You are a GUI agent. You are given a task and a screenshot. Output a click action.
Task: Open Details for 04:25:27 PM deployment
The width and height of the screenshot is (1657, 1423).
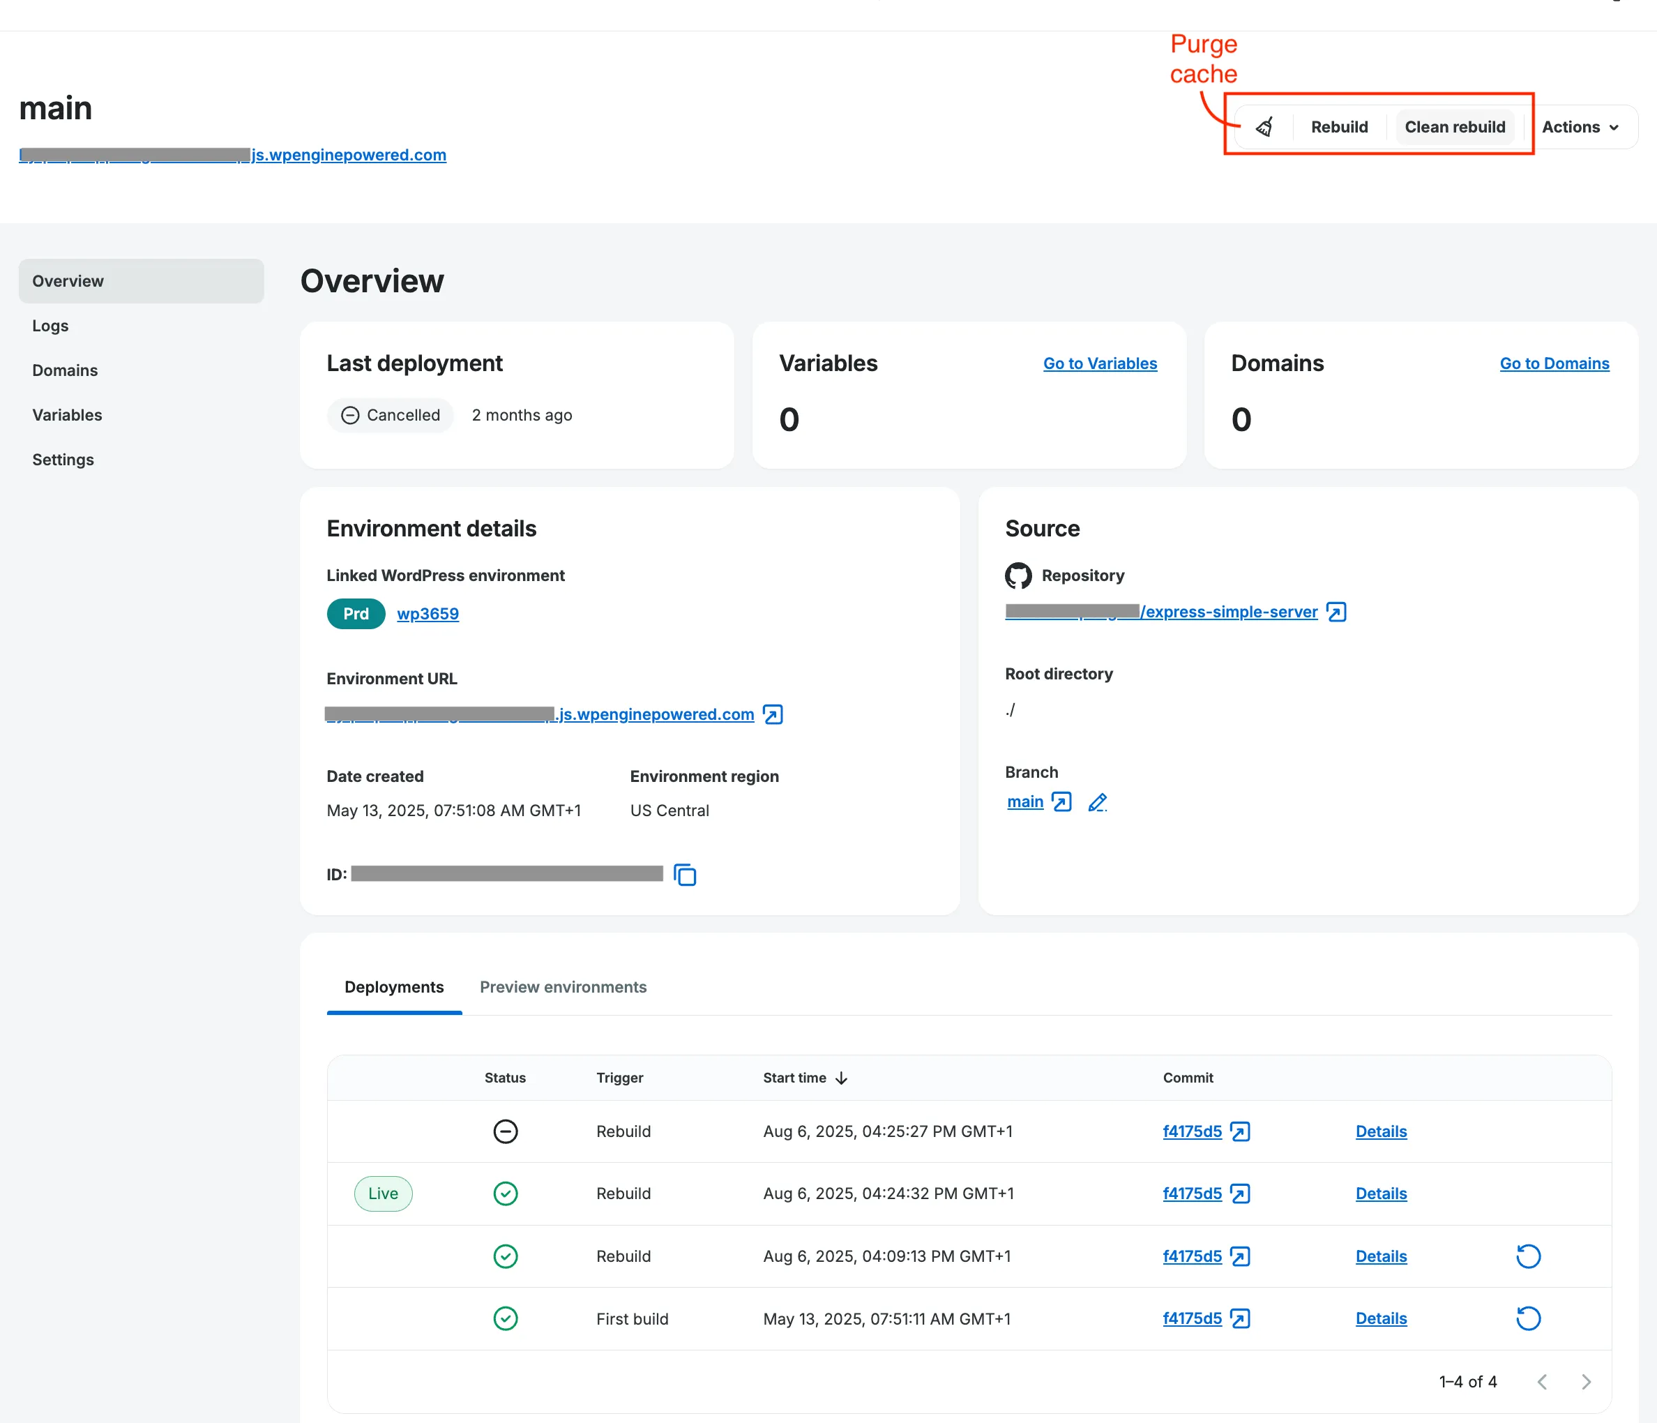tap(1381, 1131)
